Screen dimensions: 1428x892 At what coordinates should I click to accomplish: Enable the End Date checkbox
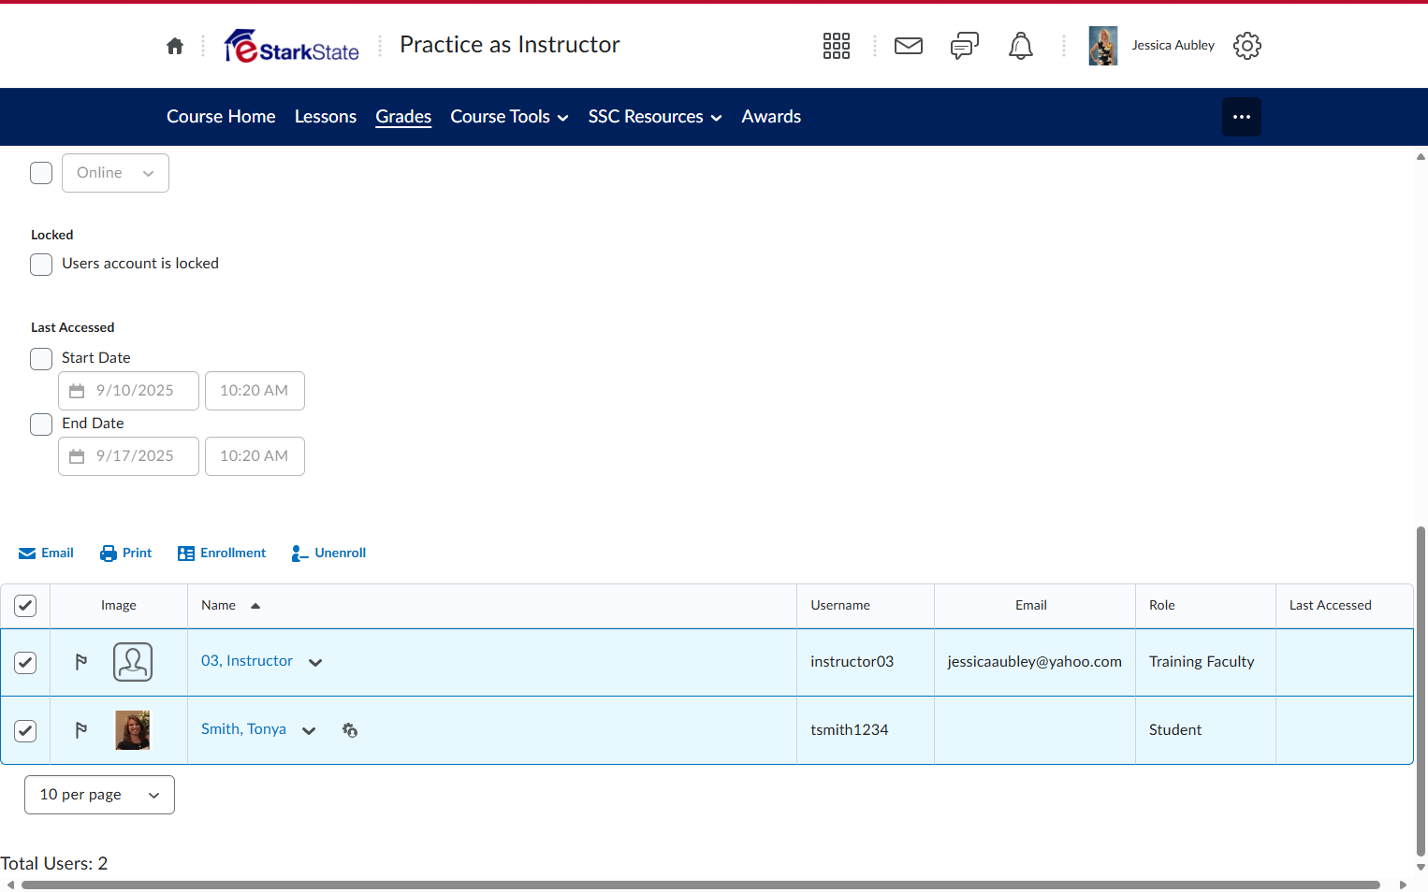coord(41,424)
